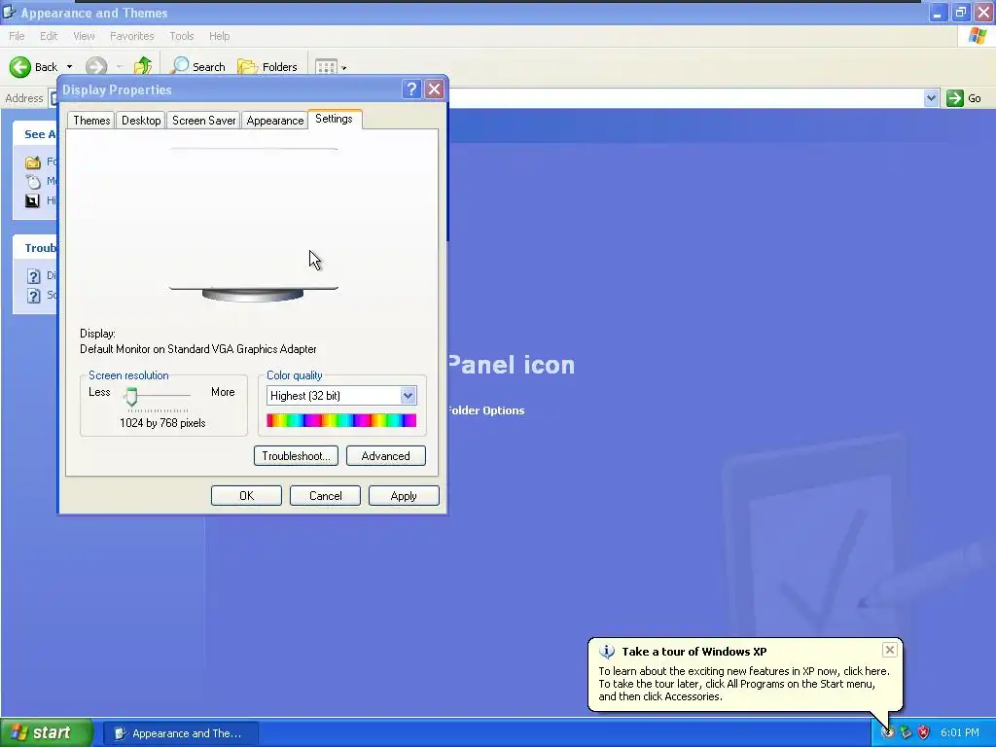
Task: Open the View menu
Action: click(84, 36)
